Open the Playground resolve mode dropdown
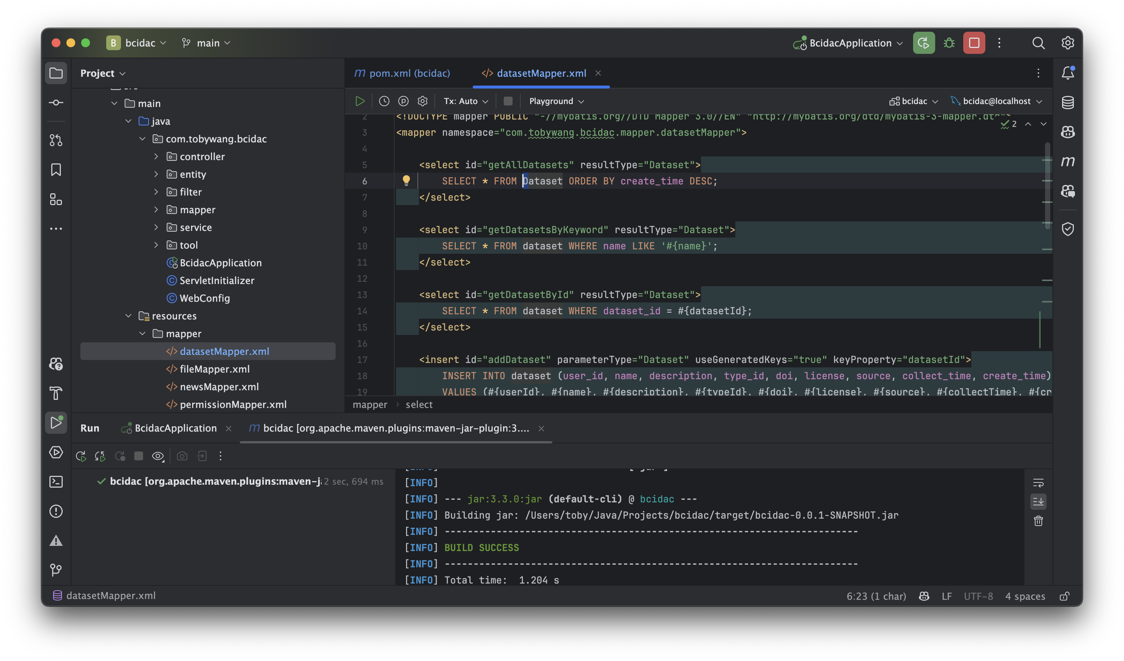Screen dimensions: 1124x661 (x=556, y=101)
